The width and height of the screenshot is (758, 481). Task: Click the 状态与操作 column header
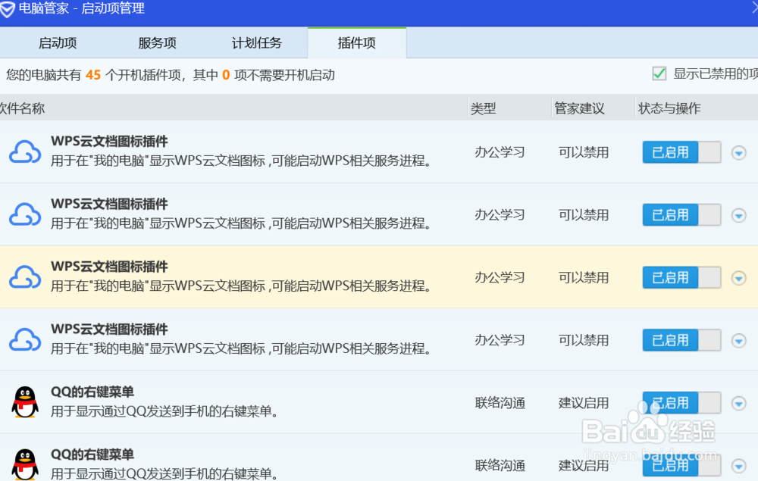[x=669, y=108]
